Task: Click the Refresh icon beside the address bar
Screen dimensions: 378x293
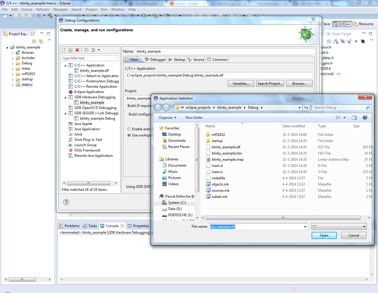Action: [306, 108]
